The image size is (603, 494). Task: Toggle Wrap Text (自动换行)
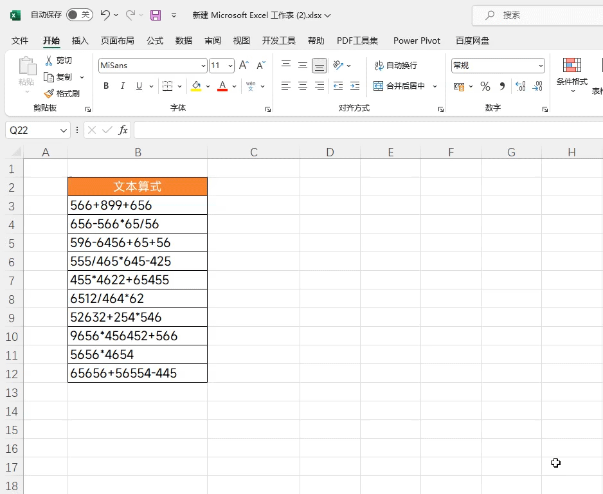tap(396, 66)
